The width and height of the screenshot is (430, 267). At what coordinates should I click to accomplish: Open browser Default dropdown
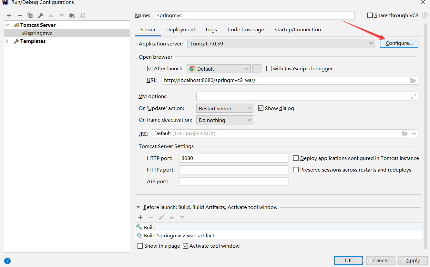click(x=219, y=69)
